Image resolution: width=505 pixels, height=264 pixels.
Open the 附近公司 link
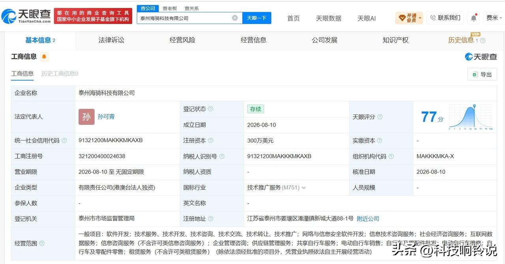[368, 219]
